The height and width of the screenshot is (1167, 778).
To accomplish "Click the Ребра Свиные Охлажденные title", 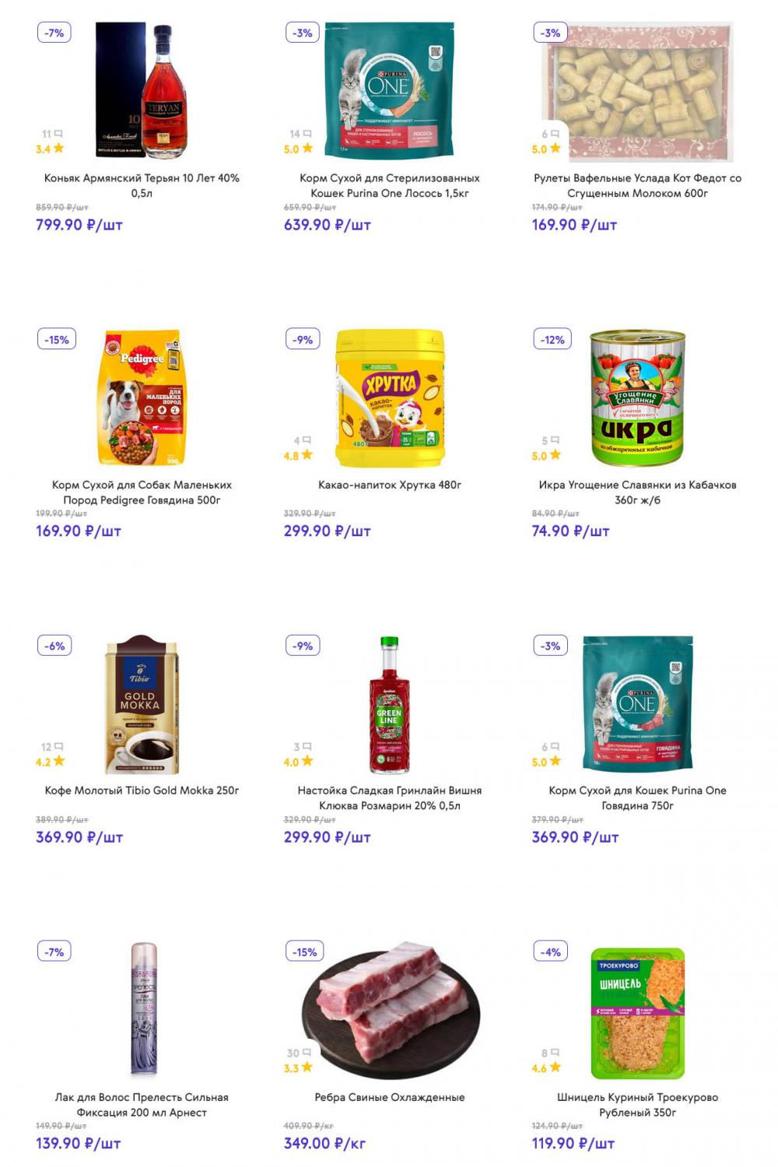I will pyautogui.click(x=390, y=1097).
